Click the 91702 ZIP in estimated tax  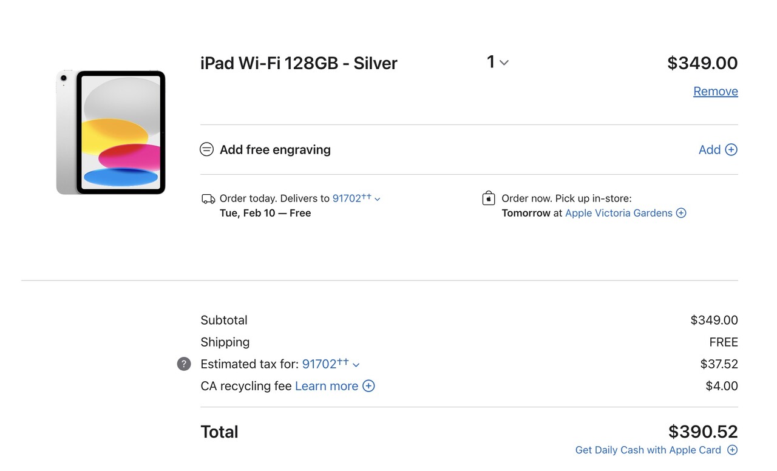coord(321,364)
